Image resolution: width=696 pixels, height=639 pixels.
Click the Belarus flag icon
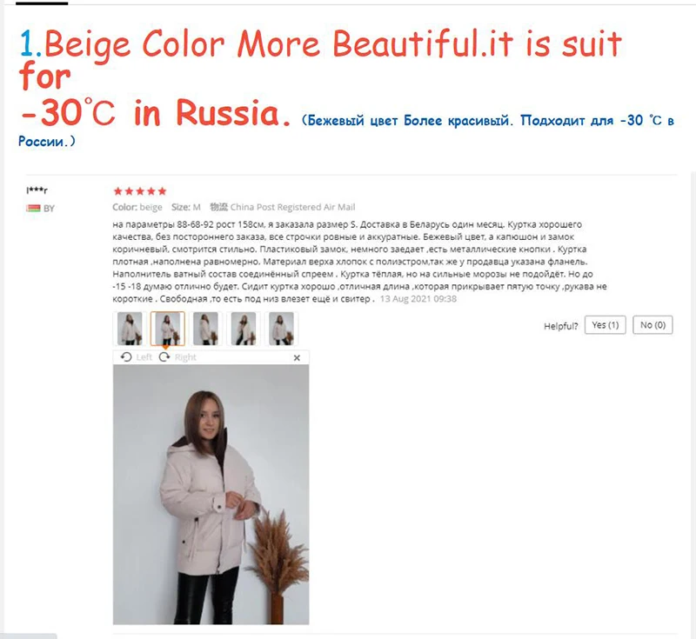[x=33, y=208]
